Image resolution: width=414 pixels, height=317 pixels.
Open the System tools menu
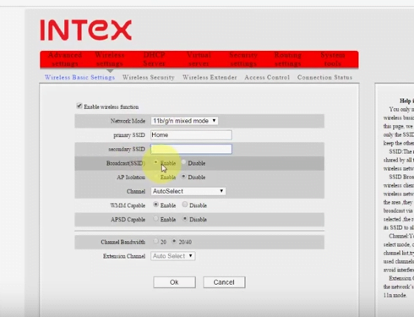[x=333, y=59]
